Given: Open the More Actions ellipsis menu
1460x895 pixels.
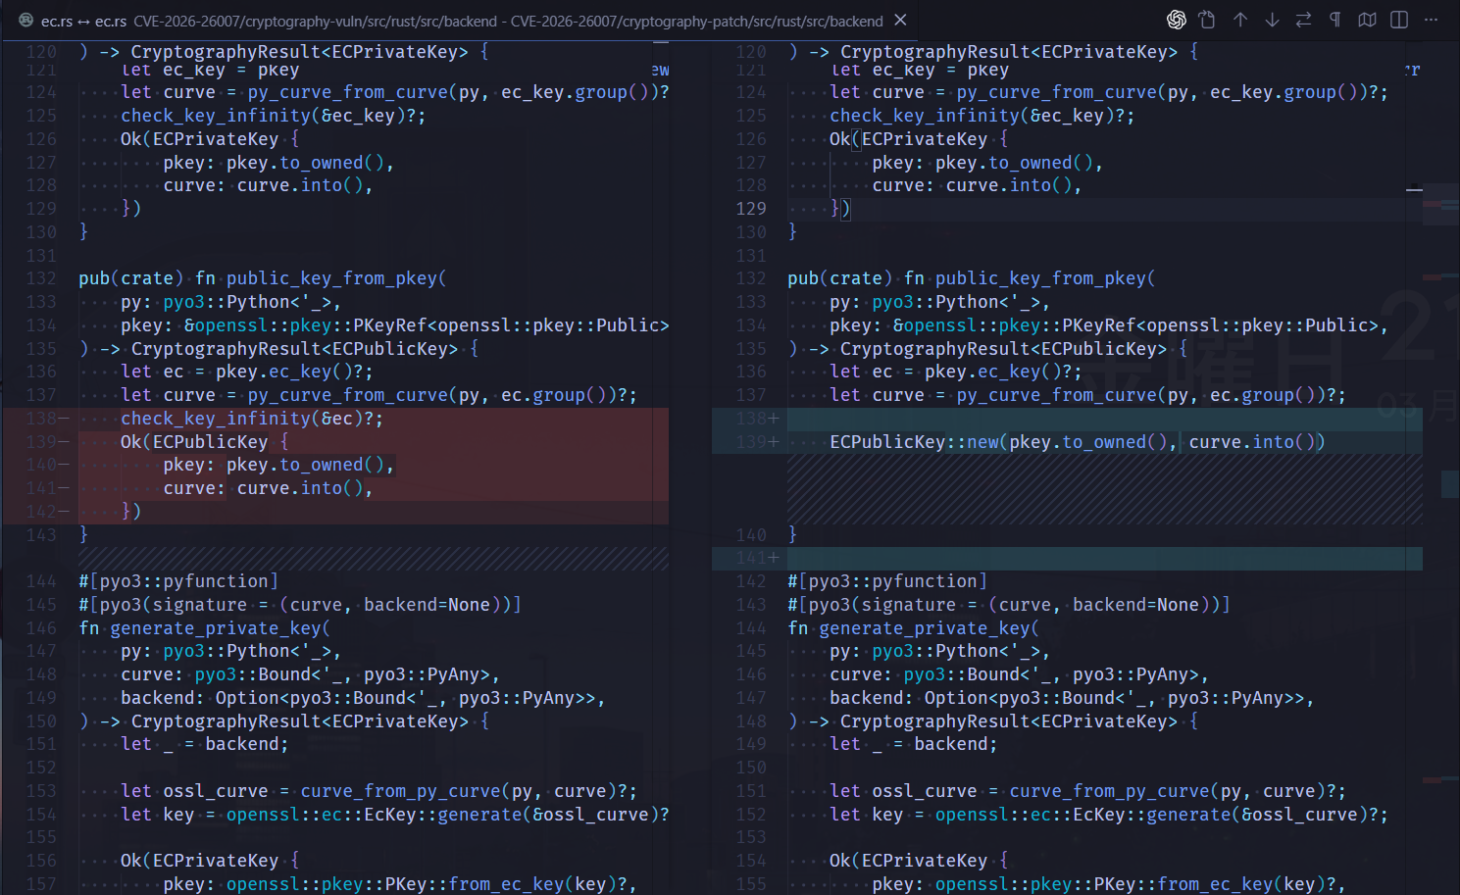Looking at the screenshot, I should [x=1430, y=20].
